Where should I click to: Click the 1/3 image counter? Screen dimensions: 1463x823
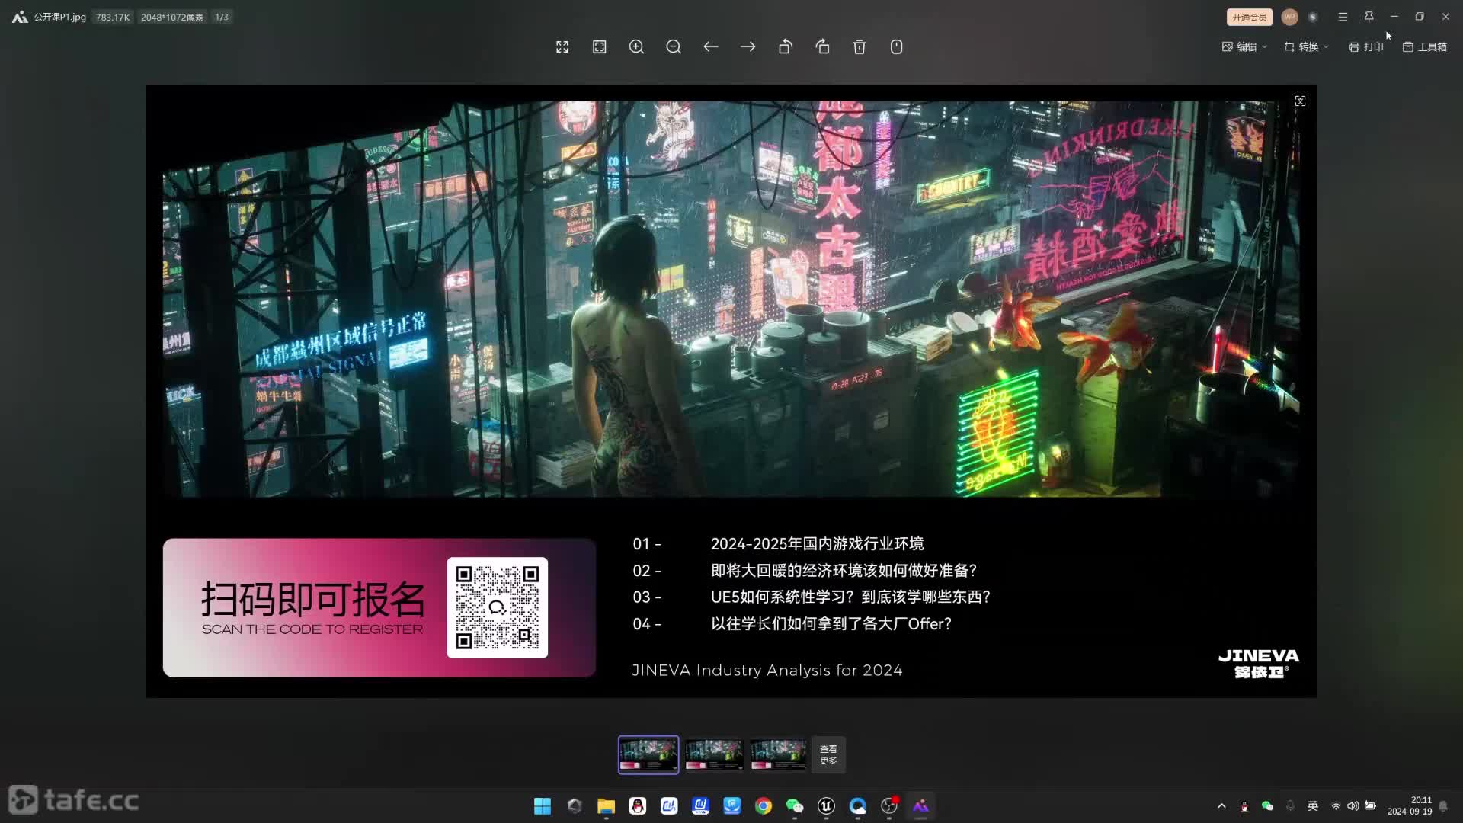(x=222, y=17)
